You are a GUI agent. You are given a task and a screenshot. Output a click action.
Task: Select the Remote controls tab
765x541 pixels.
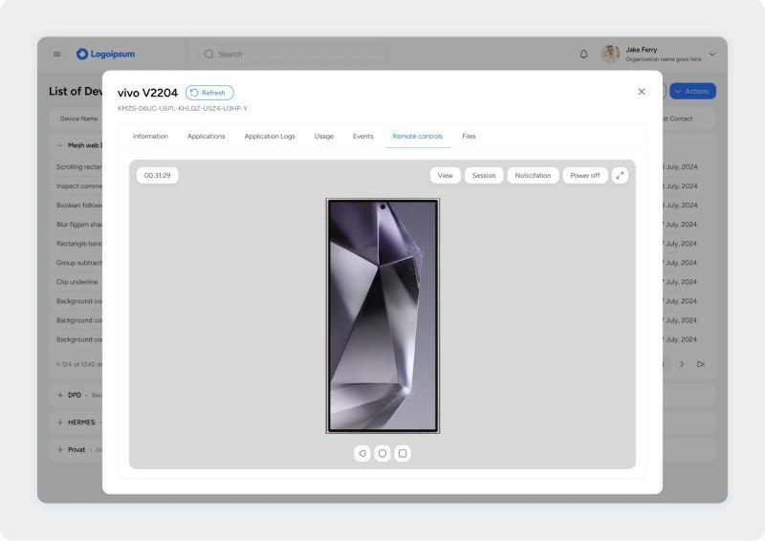tap(418, 136)
